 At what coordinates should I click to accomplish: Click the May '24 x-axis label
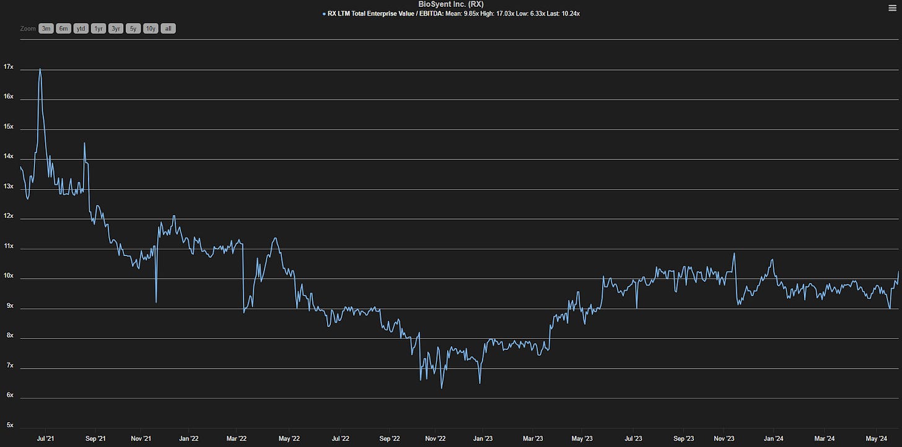[x=875, y=438]
